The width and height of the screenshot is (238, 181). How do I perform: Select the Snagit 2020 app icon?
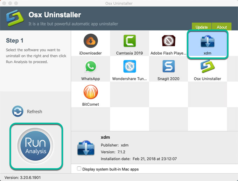tap(169, 66)
